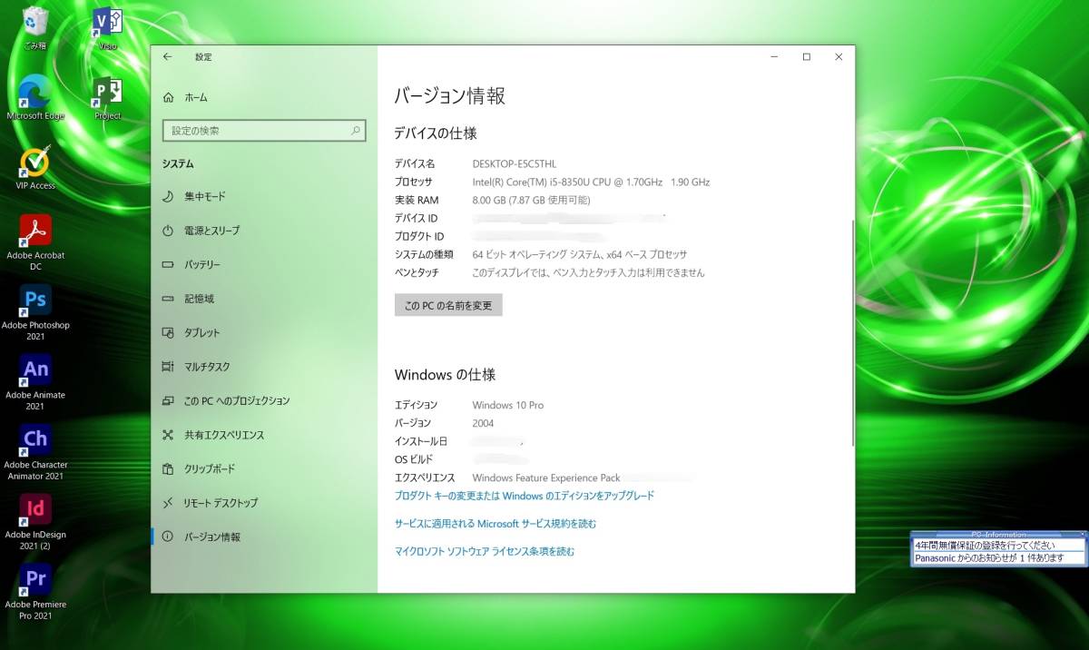The width and height of the screenshot is (1089, 650).
Task: Open クリップボード settings page
Action: tap(264, 468)
